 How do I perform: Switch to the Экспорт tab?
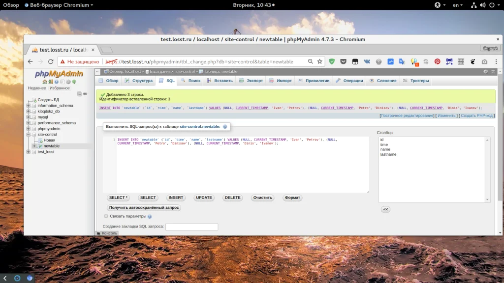[251, 81]
